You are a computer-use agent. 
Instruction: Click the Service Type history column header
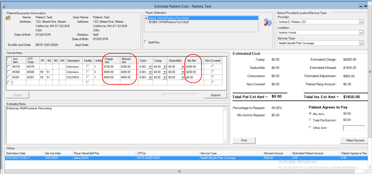(x=231, y=153)
